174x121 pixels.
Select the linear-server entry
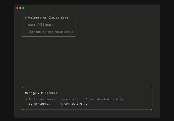pyautogui.click(x=46, y=99)
